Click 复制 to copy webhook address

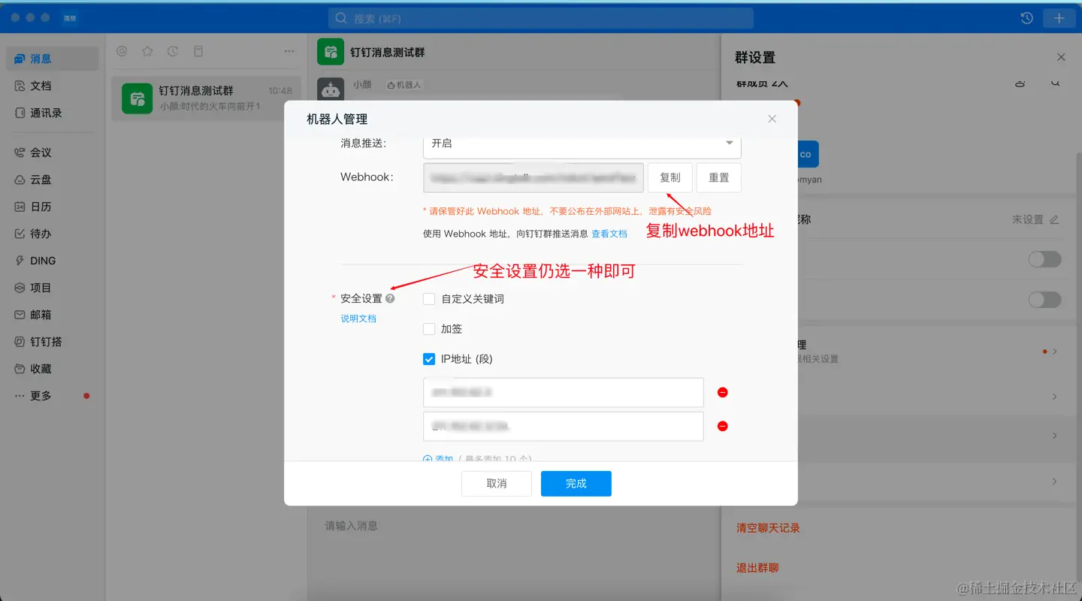[x=670, y=178]
